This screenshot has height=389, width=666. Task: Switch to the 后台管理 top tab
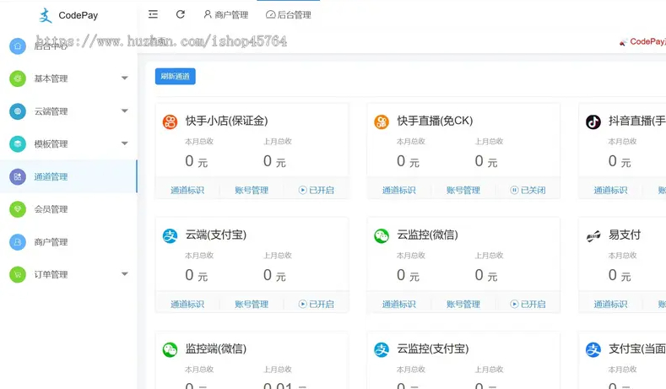(x=288, y=15)
